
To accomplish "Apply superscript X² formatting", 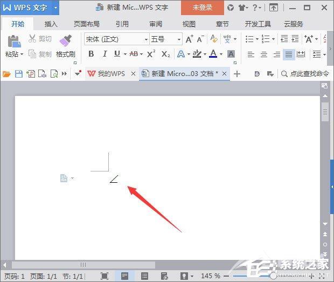I will [151, 54].
